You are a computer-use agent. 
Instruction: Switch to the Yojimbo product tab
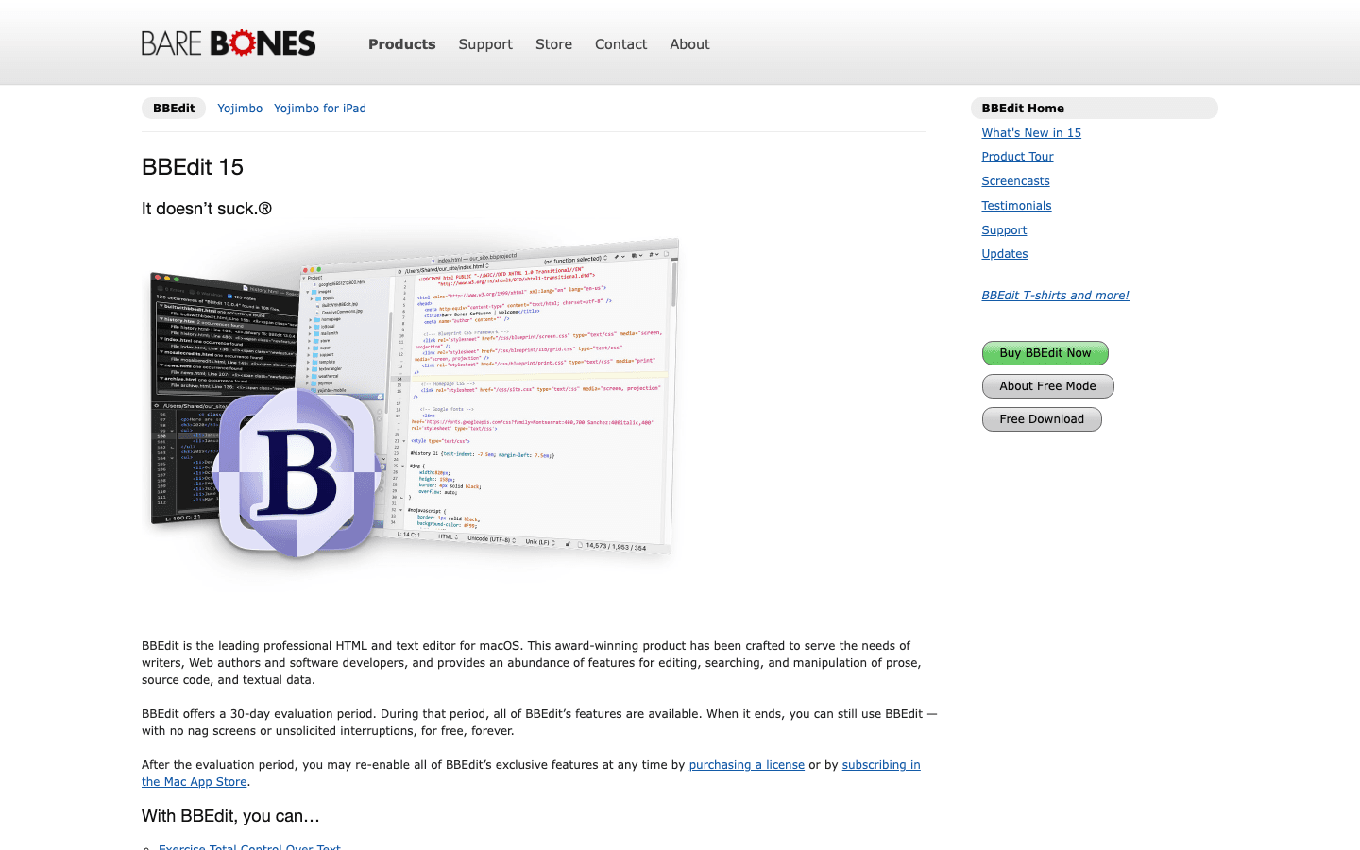pos(240,108)
